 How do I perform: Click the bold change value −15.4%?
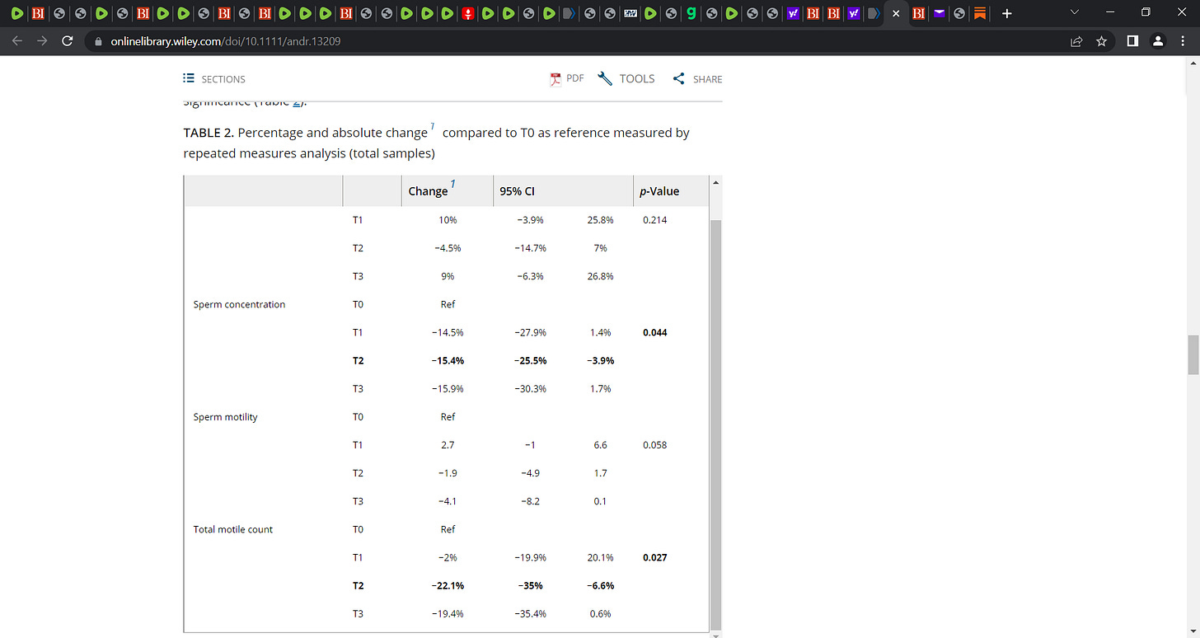(448, 360)
